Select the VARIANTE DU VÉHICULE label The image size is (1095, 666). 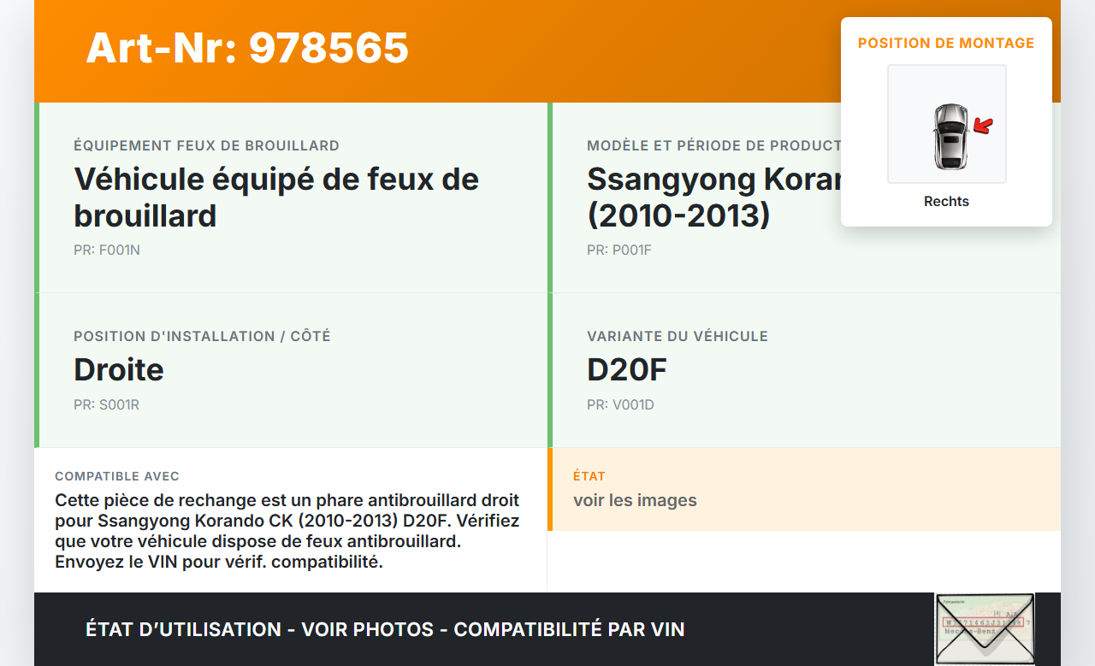click(678, 336)
